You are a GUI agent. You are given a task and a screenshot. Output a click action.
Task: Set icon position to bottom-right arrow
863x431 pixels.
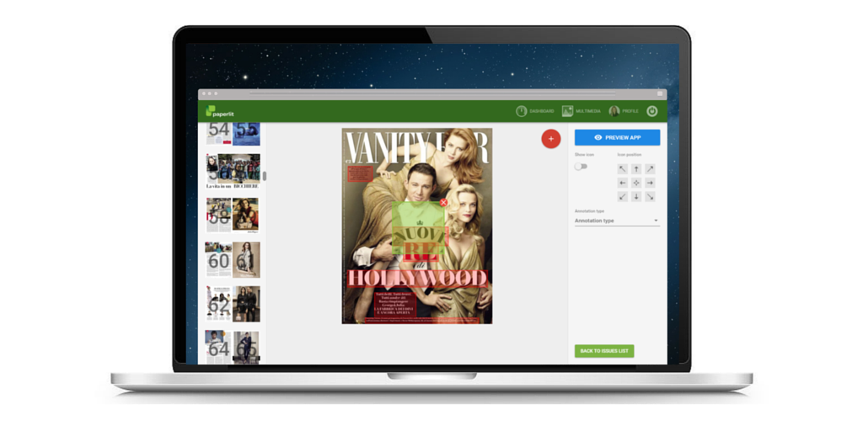click(650, 196)
